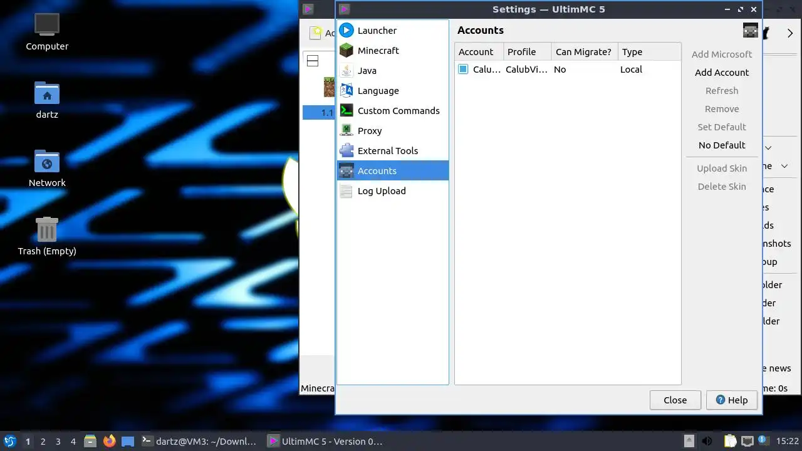Viewport: 802px width, 451px height.
Task: Click the 15:22 clock in the taskbar
Action: [787, 441]
